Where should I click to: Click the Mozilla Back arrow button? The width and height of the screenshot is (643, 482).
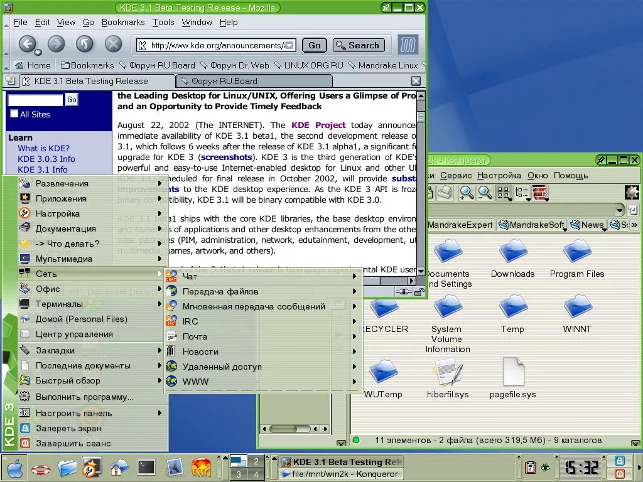coord(27,43)
